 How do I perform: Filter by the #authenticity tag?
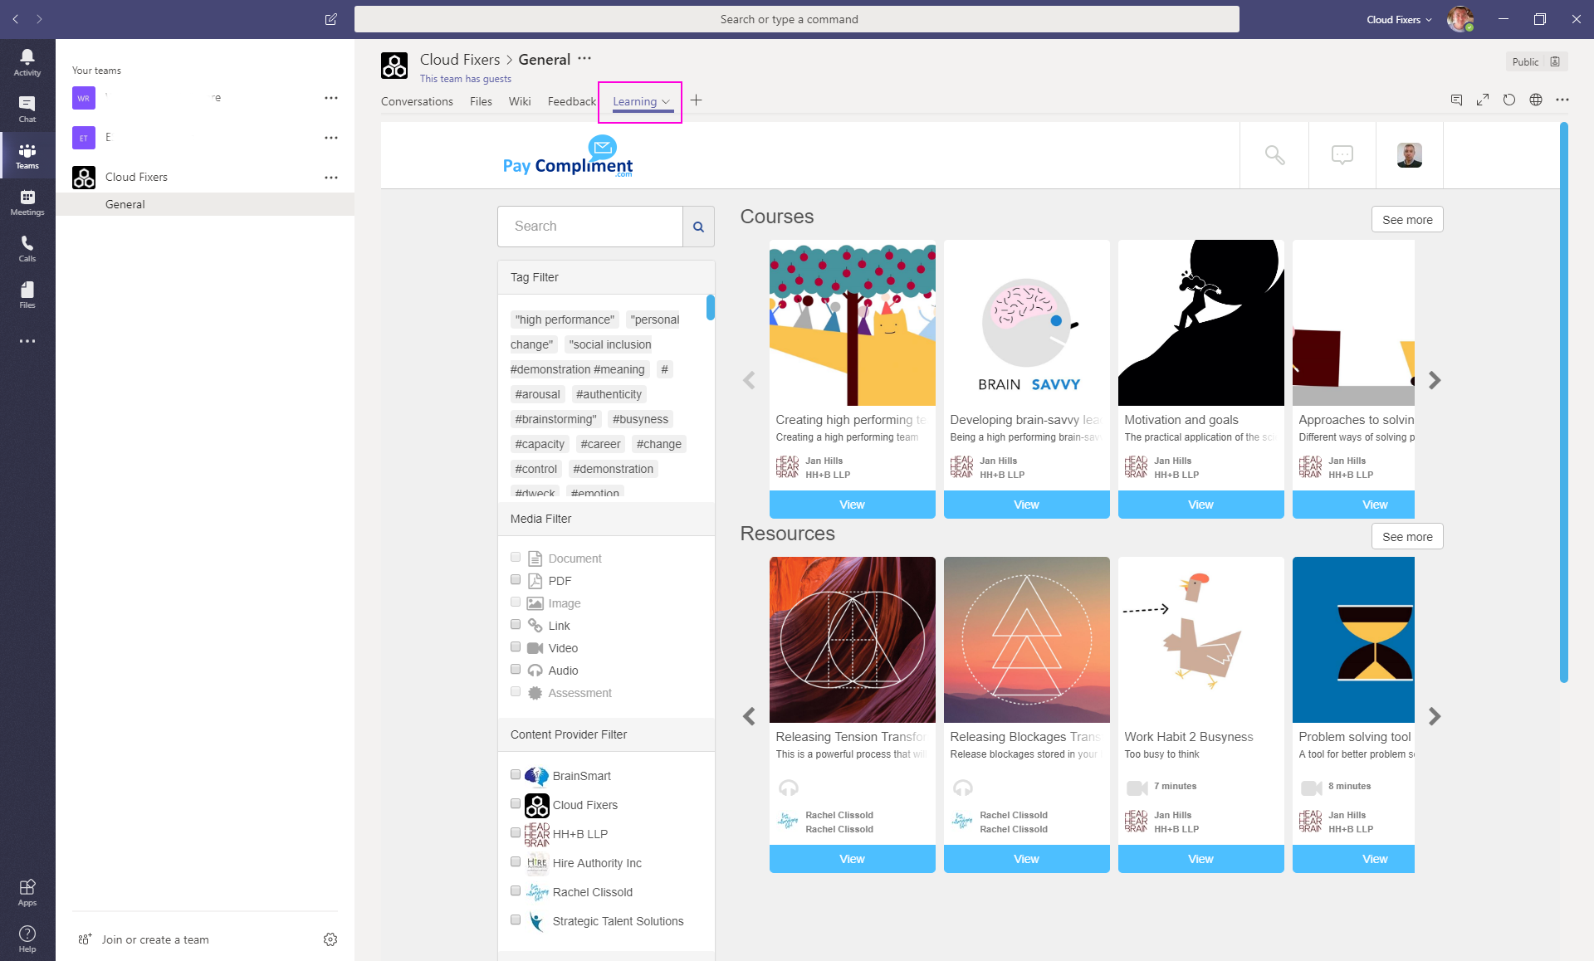(x=609, y=394)
